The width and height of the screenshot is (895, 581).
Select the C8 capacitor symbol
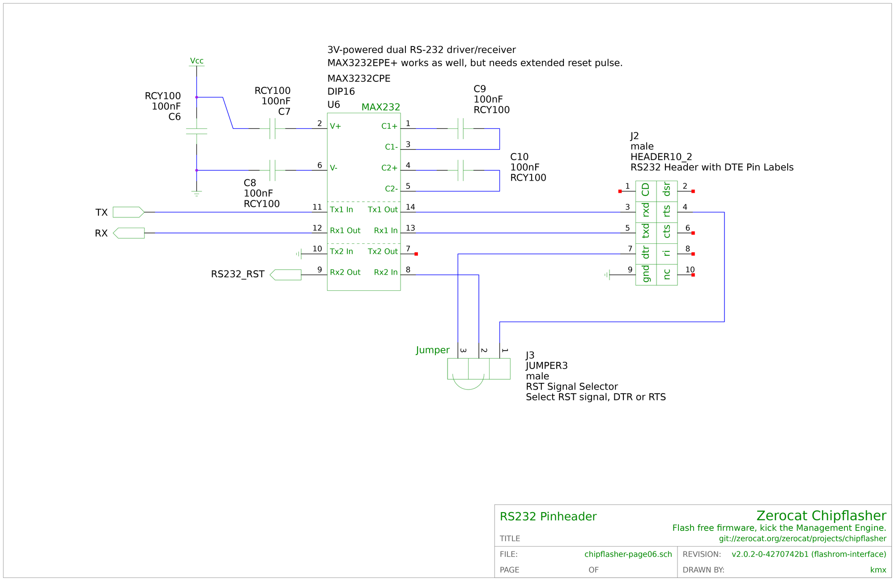(x=272, y=170)
